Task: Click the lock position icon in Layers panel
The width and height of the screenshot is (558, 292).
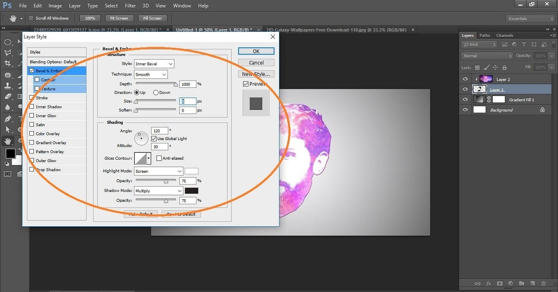Action: pyautogui.click(x=495, y=67)
